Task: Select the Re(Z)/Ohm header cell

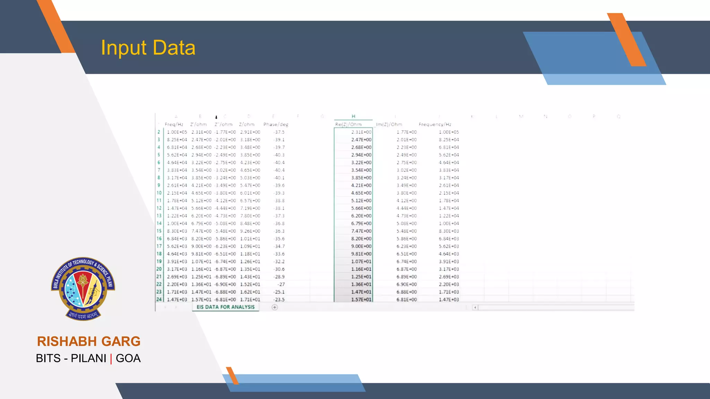Action: click(348, 124)
